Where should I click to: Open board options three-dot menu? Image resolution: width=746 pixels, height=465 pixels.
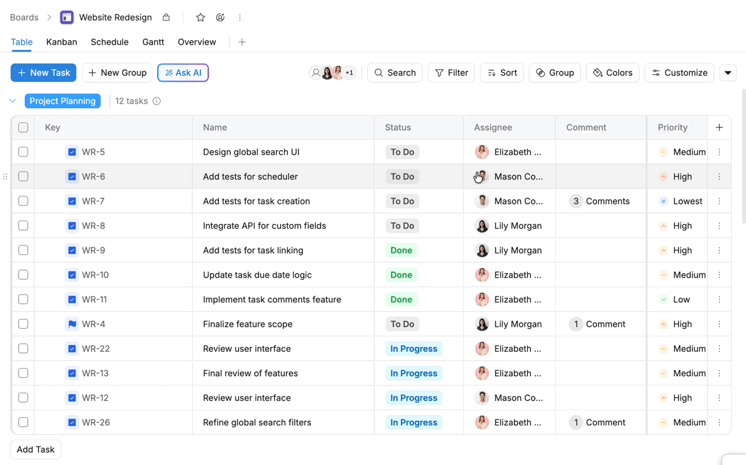[240, 17]
